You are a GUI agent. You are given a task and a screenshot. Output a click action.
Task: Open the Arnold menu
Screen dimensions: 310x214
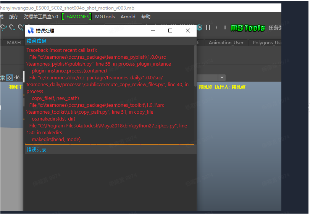[128, 17]
